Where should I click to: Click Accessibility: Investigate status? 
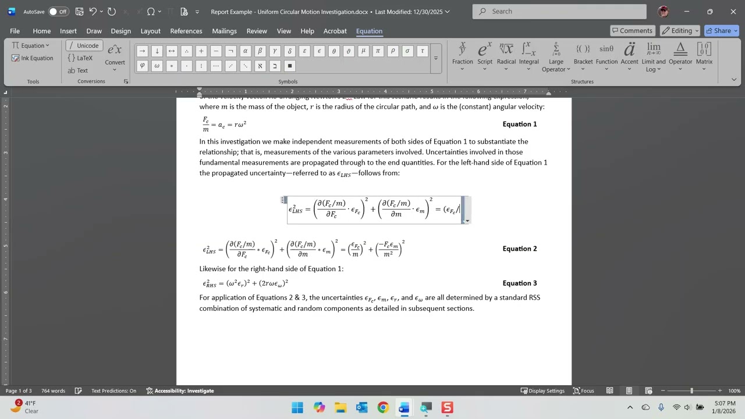180,391
